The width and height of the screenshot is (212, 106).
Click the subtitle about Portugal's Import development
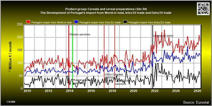106,13
